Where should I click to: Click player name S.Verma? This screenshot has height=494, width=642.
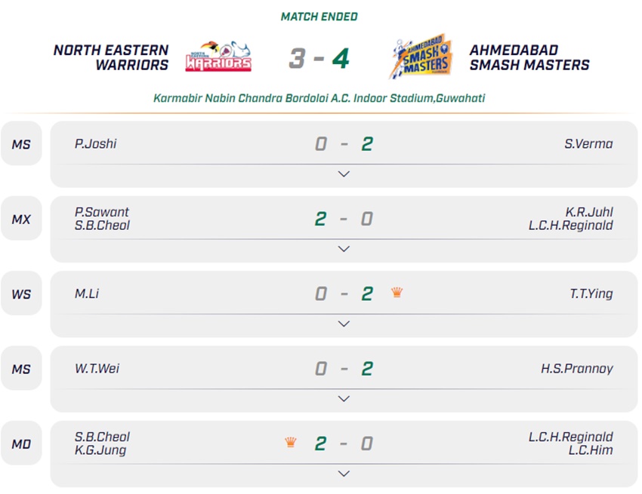[x=588, y=143]
